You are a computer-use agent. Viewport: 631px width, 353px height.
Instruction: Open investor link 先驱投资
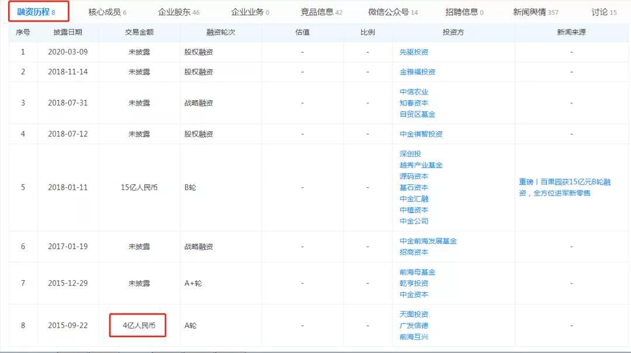[414, 52]
